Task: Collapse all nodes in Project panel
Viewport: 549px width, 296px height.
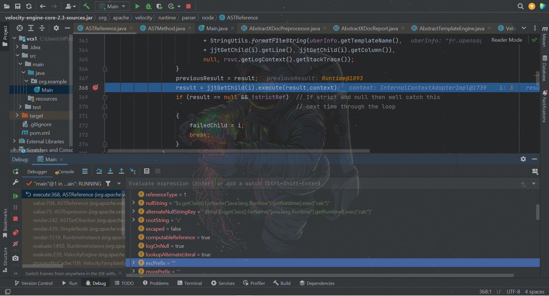Action: (42, 28)
